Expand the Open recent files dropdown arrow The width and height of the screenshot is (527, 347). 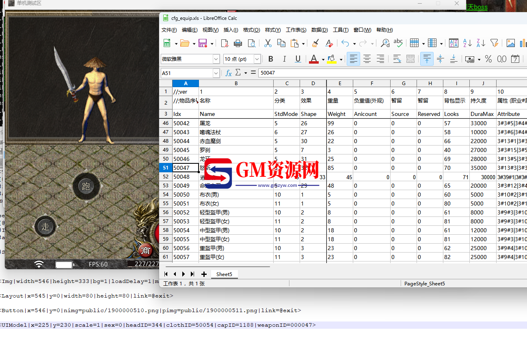pos(194,44)
